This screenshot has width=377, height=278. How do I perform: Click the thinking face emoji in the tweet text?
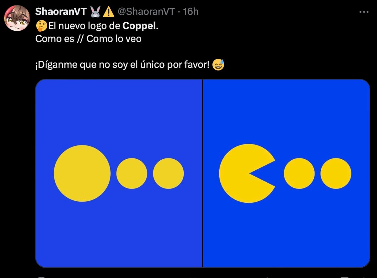(41, 25)
